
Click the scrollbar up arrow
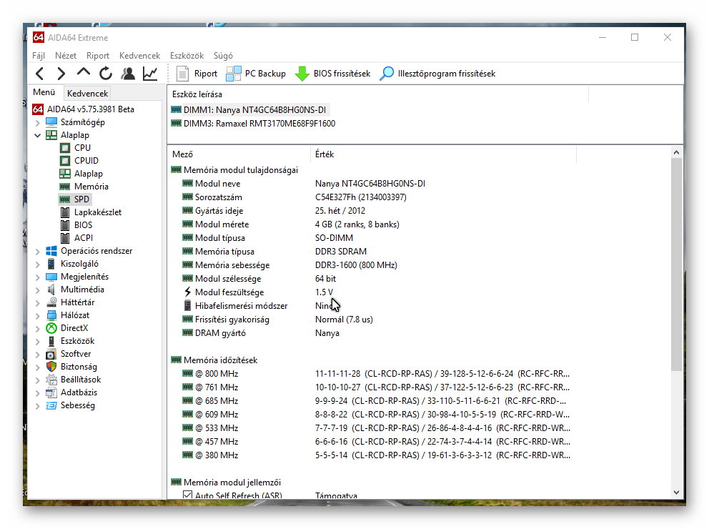(x=676, y=152)
